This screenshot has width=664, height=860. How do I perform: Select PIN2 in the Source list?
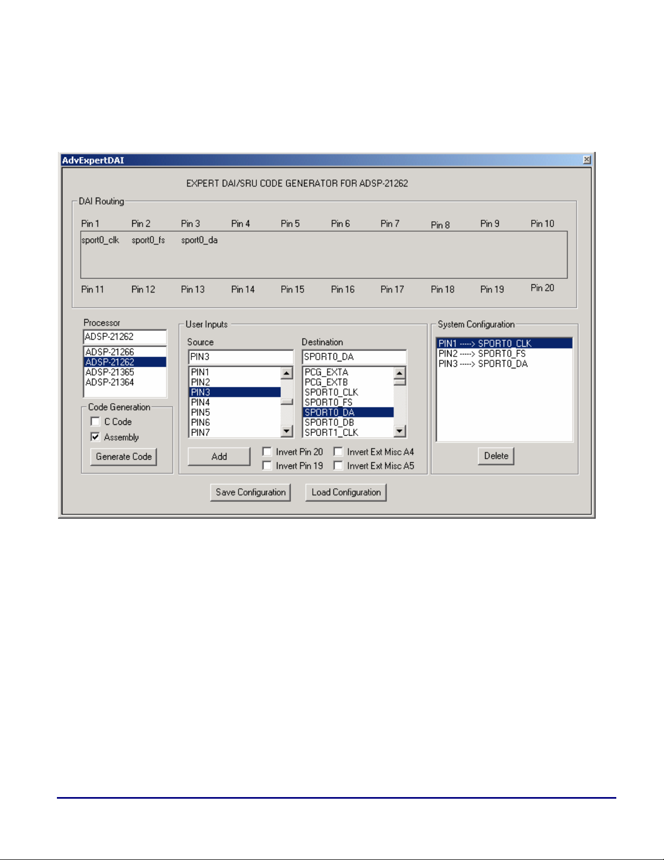click(235, 382)
